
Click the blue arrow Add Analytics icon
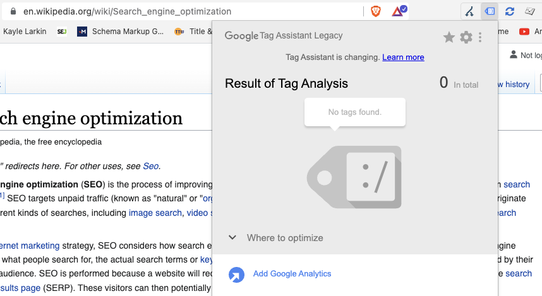tap(236, 275)
